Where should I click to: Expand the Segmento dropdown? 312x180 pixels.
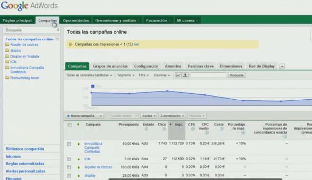[x=126, y=75]
